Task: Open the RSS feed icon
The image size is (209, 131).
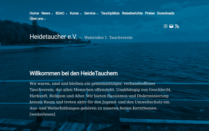Action: click(177, 26)
